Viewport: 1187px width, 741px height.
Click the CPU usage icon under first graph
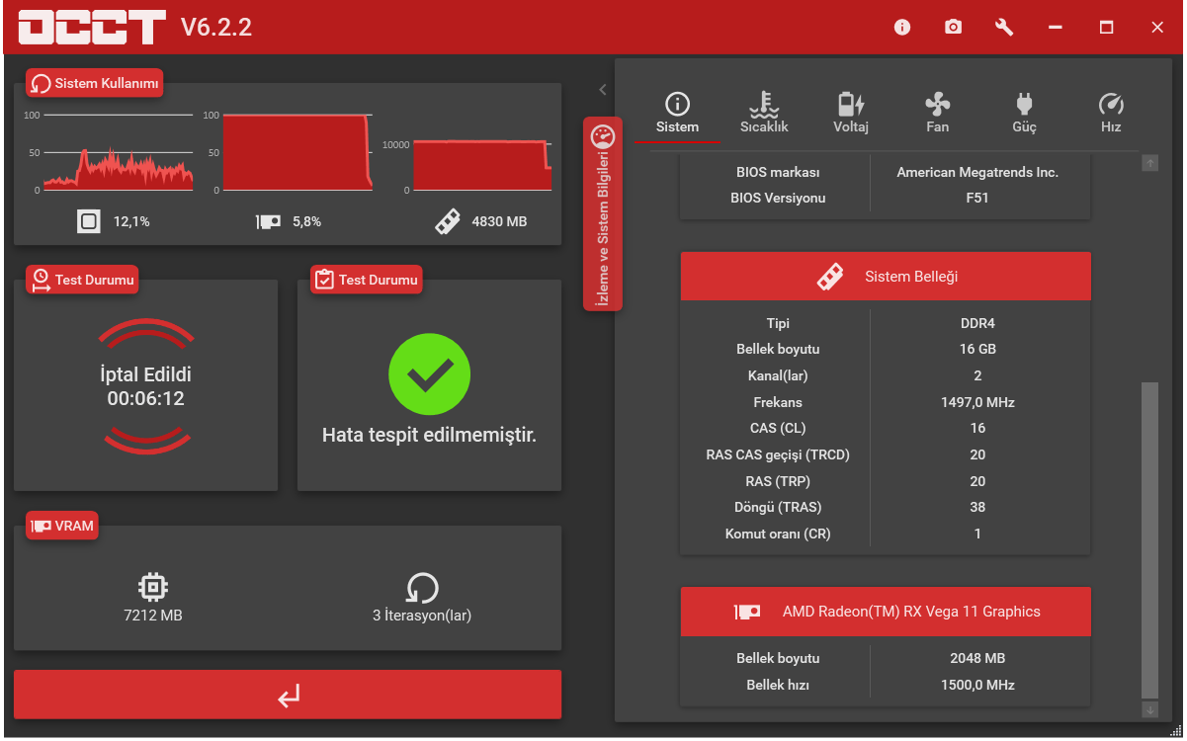coord(89,221)
